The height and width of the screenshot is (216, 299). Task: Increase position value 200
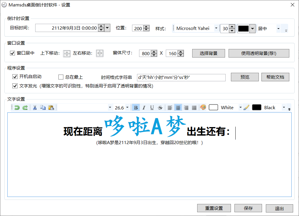[x=146, y=26]
